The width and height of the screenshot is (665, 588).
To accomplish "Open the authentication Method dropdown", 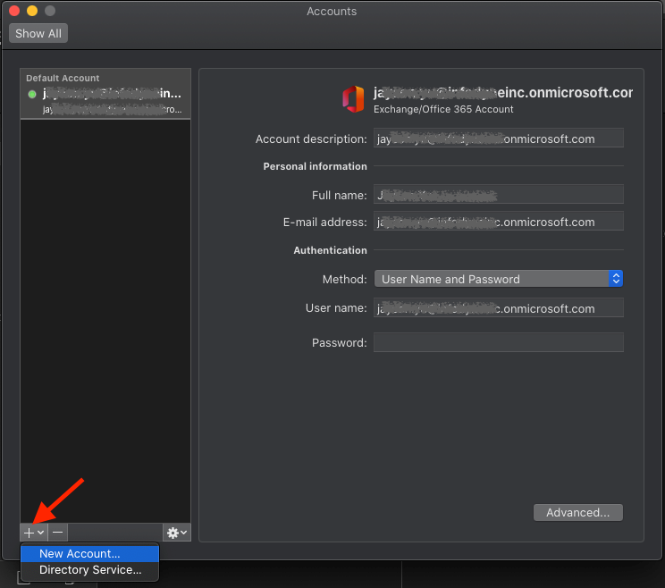I will pos(499,279).
